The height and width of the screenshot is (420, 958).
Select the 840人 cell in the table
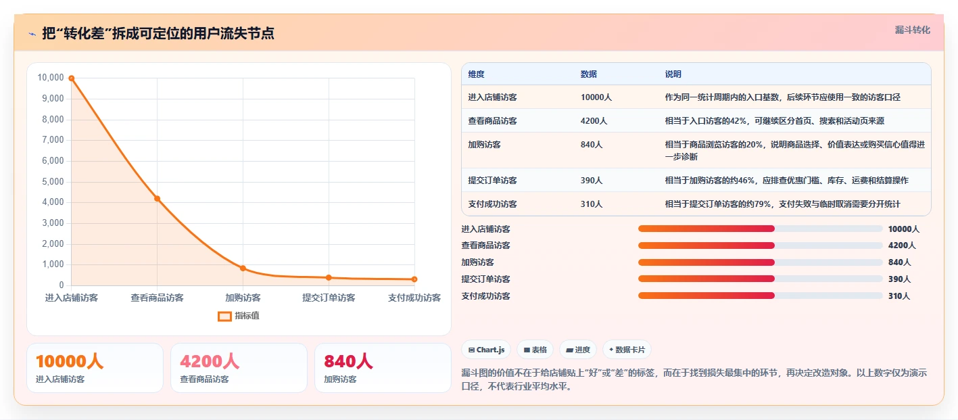click(x=592, y=145)
